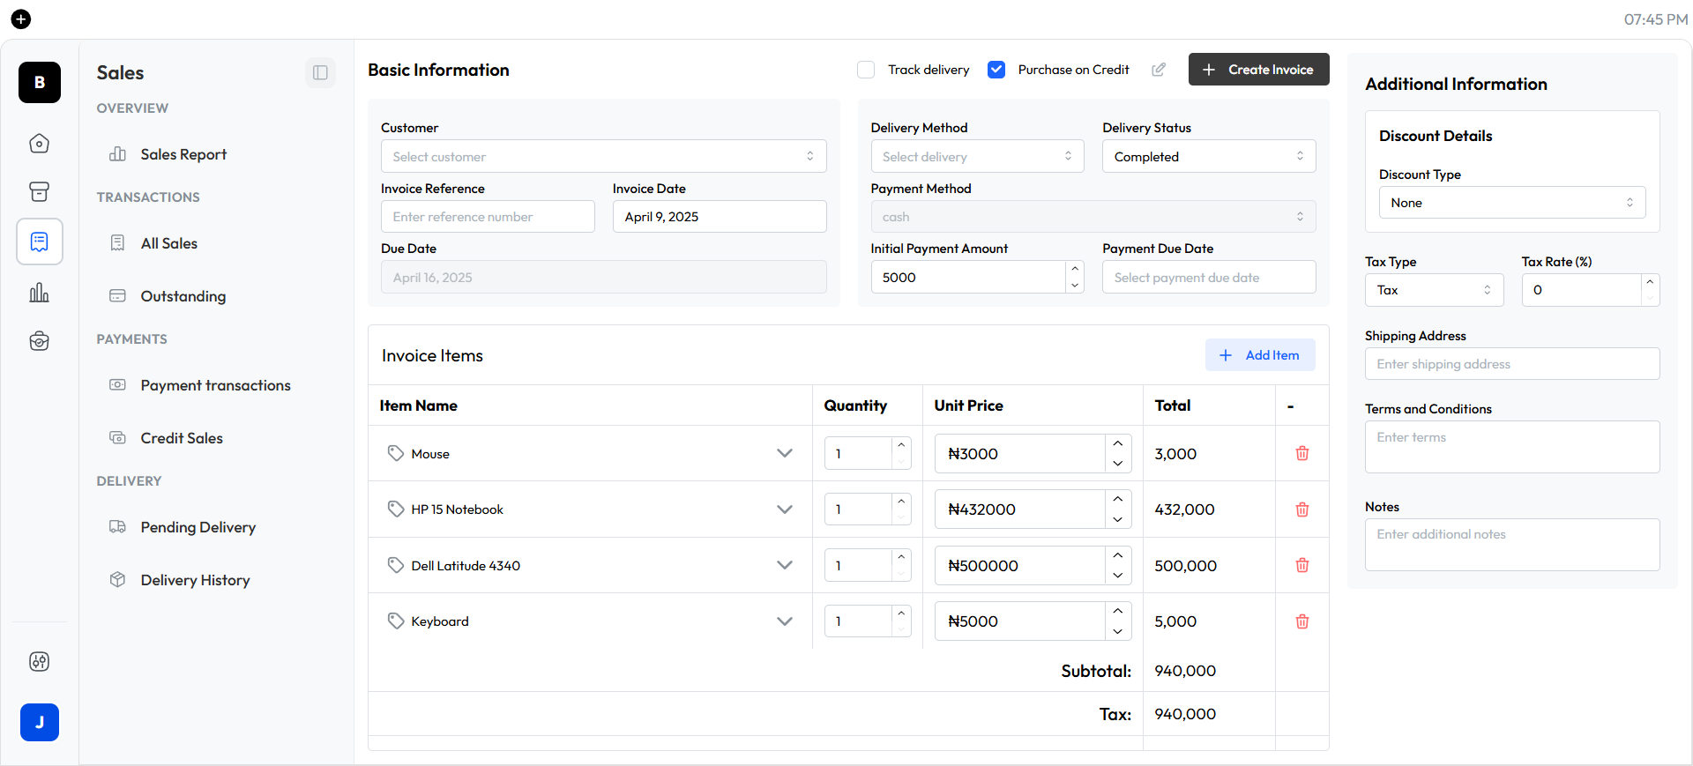Image resolution: width=1693 pixels, height=766 pixels.
Task: Delete the Mouse invoice row
Action: point(1302,453)
